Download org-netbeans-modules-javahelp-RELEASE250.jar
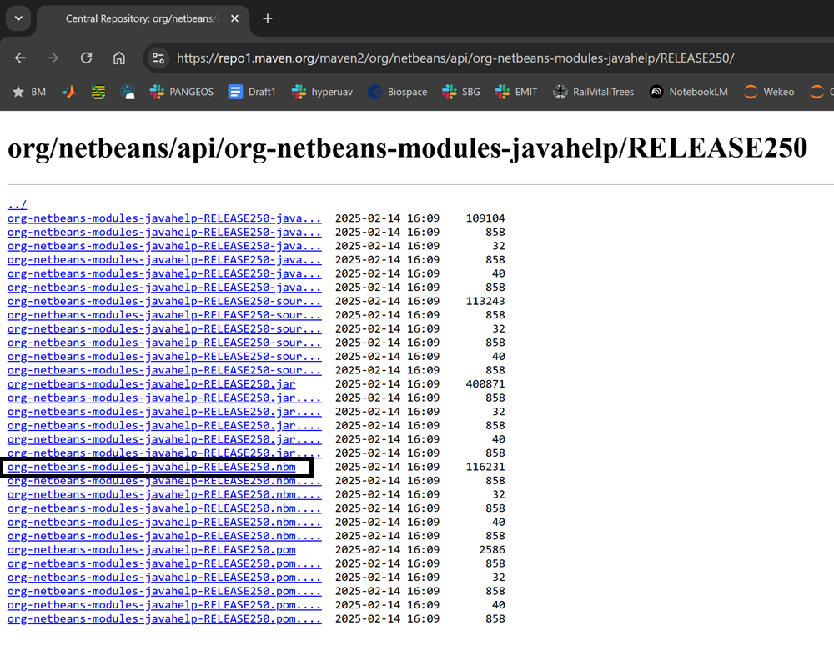Screen dimensions: 834x651 tap(152, 384)
